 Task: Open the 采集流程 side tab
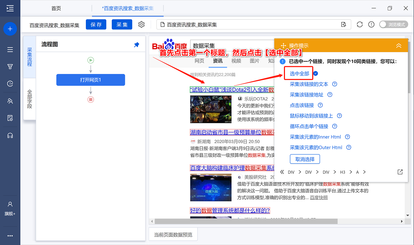[30, 57]
